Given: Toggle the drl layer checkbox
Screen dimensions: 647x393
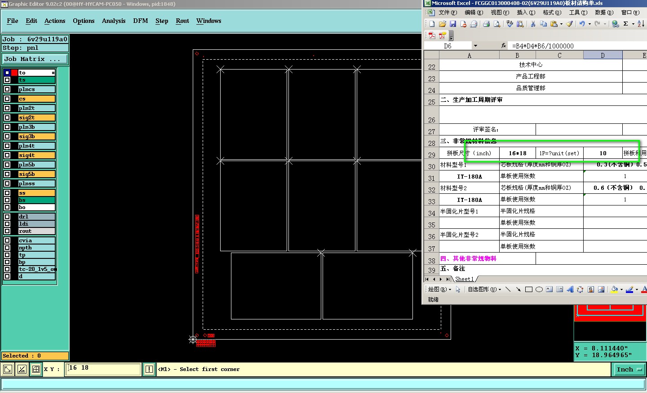Looking at the screenshot, I should 7,217.
